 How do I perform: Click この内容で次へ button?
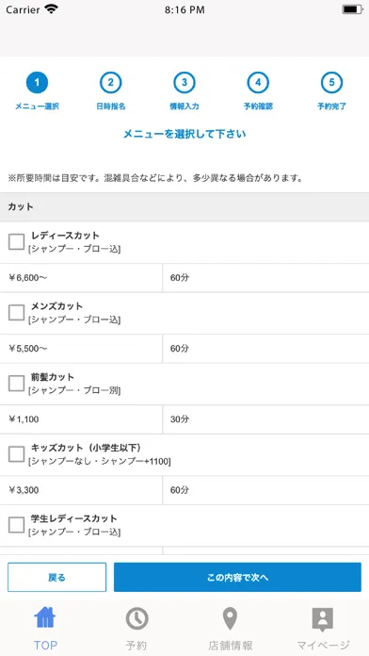tap(237, 578)
